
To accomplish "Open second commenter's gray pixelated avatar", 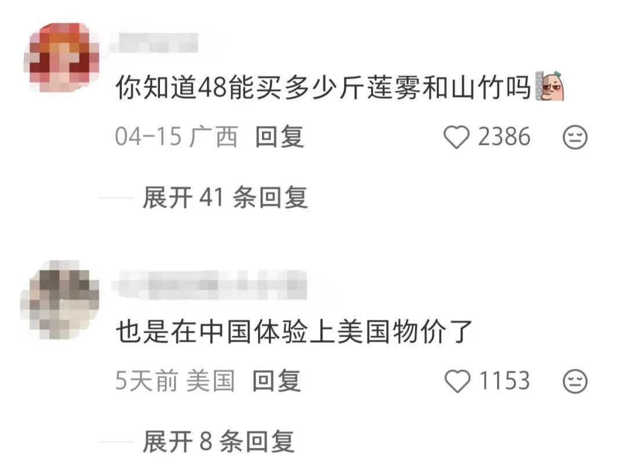I will 60,300.
